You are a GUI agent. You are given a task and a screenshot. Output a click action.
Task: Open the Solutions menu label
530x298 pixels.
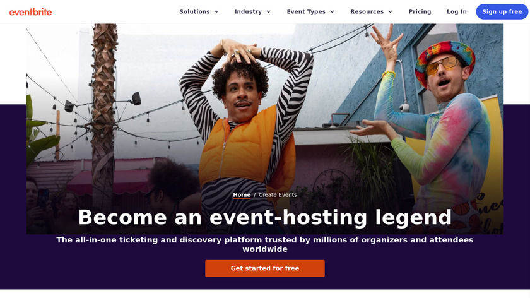click(x=195, y=12)
